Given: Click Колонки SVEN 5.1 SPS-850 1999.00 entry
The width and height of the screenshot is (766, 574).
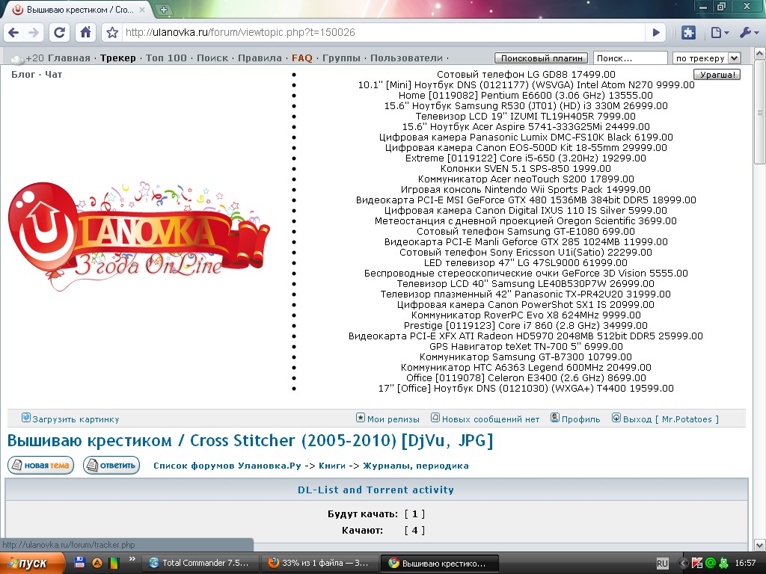Looking at the screenshot, I should point(526,169).
